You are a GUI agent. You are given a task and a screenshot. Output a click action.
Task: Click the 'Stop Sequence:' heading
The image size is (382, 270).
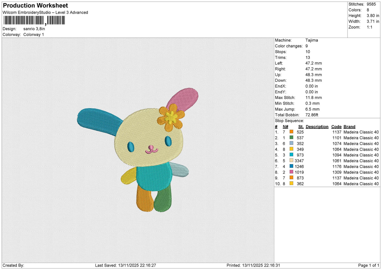tap(289, 121)
